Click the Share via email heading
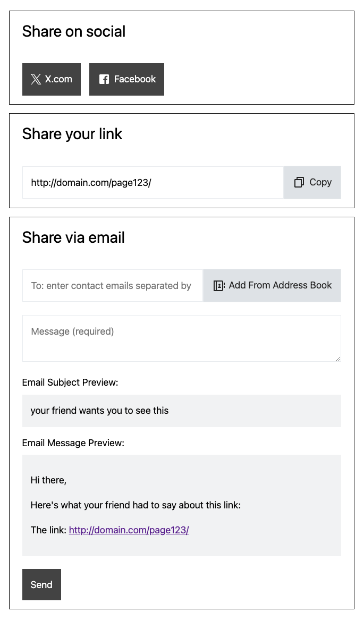364x621 pixels. click(x=74, y=237)
